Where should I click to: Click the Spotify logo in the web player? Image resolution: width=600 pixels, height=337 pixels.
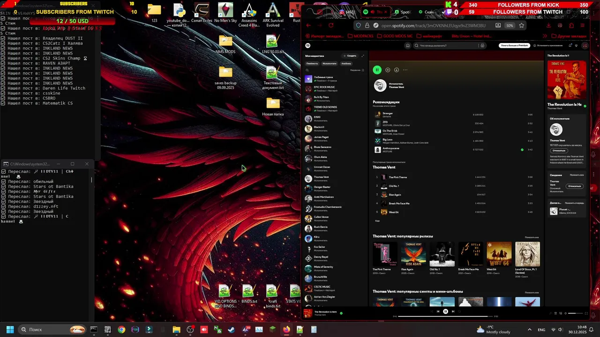tap(308, 45)
